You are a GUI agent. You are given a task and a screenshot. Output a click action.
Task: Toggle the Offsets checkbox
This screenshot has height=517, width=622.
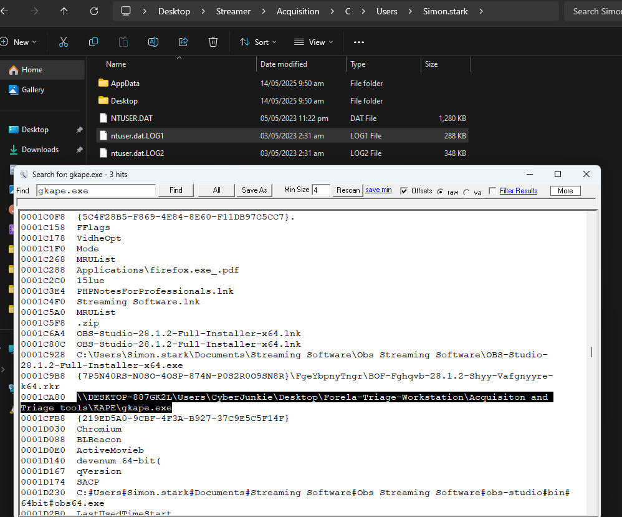pos(404,191)
